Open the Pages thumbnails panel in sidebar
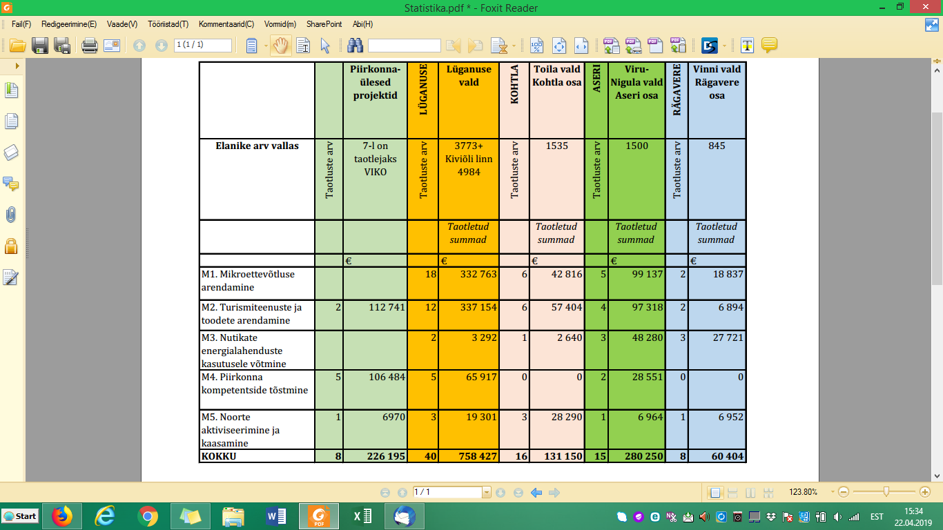 (12, 121)
